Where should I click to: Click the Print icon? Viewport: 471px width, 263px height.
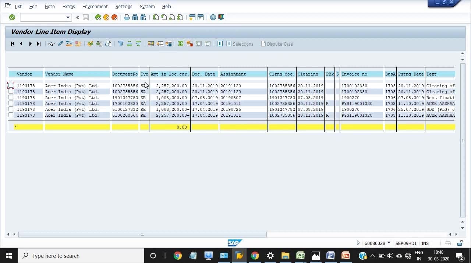coord(127,17)
